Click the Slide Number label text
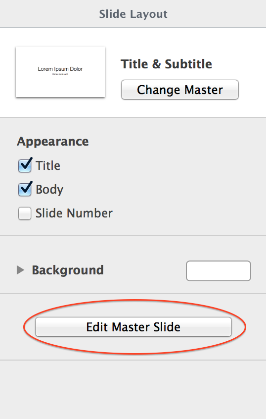The width and height of the screenshot is (266, 419). click(x=74, y=213)
